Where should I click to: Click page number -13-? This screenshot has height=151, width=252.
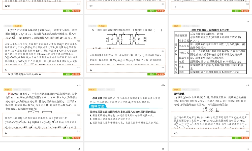(x=247, y=85)
